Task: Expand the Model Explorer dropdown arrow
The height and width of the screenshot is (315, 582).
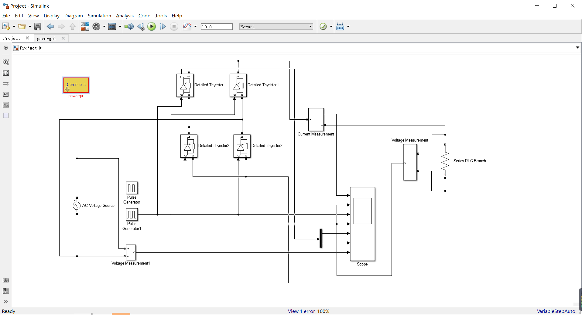Action: (x=120, y=27)
